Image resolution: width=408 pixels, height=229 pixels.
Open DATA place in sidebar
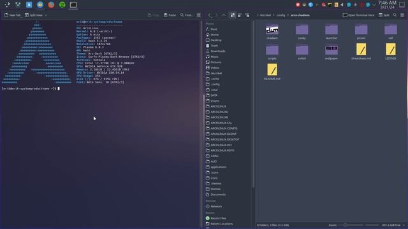[228, 95]
